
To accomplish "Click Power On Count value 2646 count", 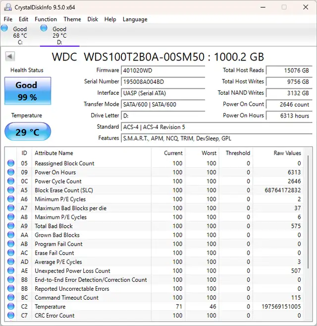I will click(x=289, y=104).
